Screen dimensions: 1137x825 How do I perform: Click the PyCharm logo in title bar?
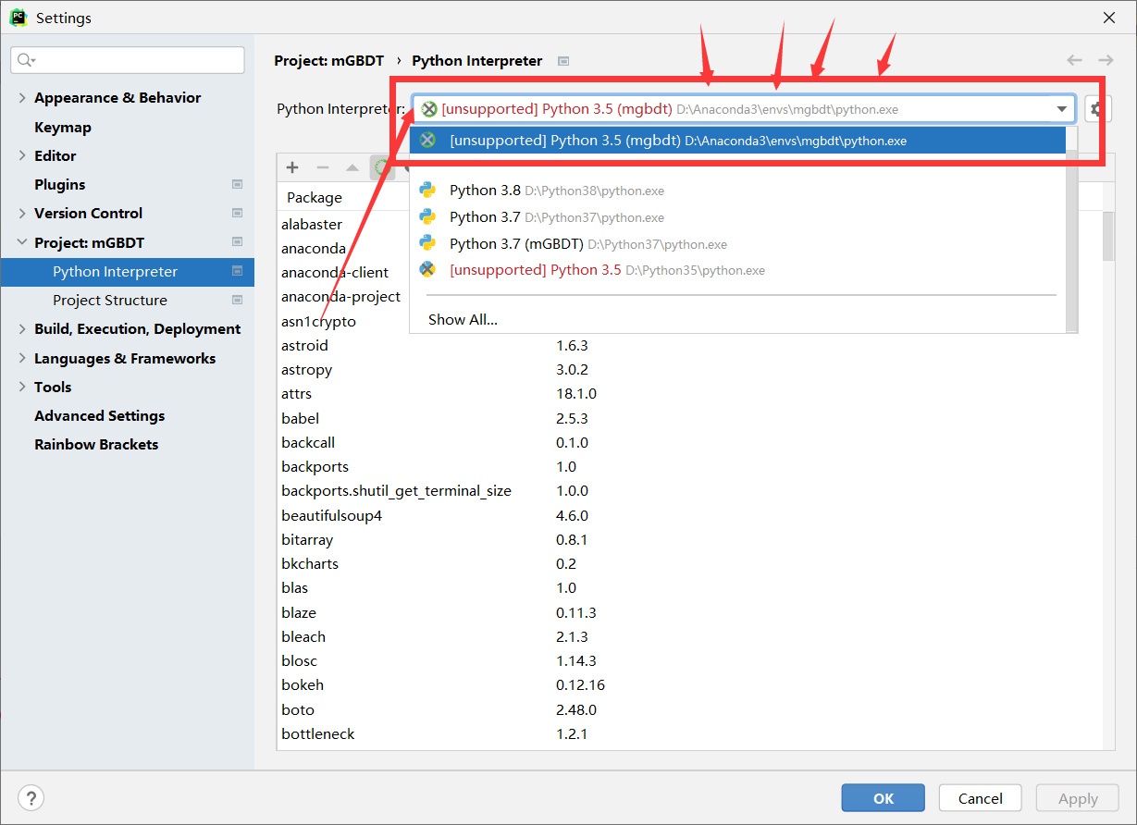(19, 18)
